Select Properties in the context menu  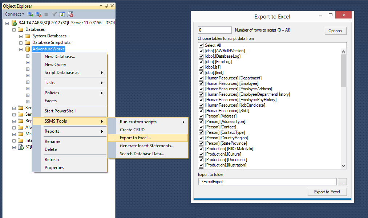69,168
